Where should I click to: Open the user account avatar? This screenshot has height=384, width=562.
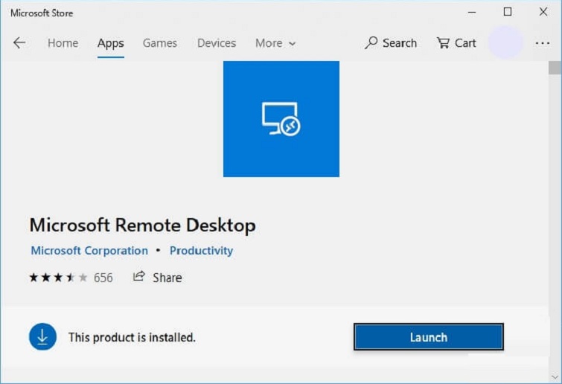505,42
